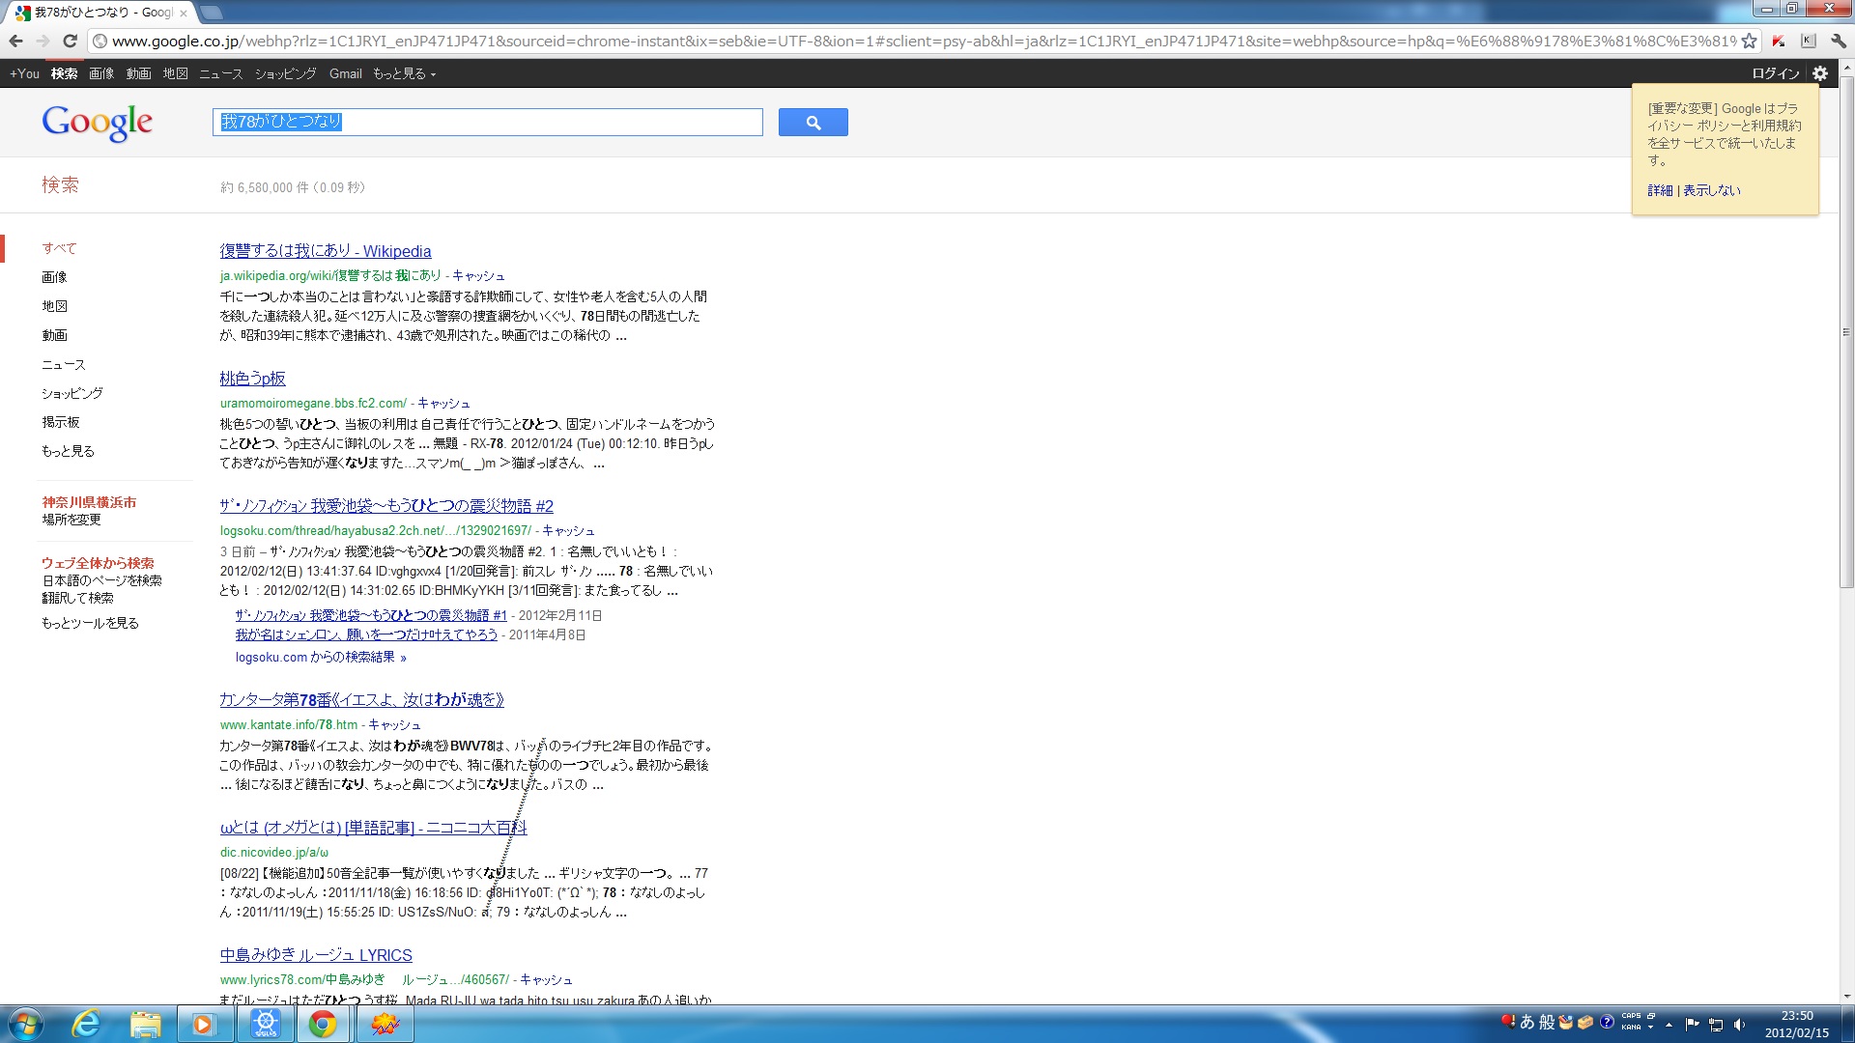Open Gmail from top bar

pyautogui.click(x=345, y=73)
